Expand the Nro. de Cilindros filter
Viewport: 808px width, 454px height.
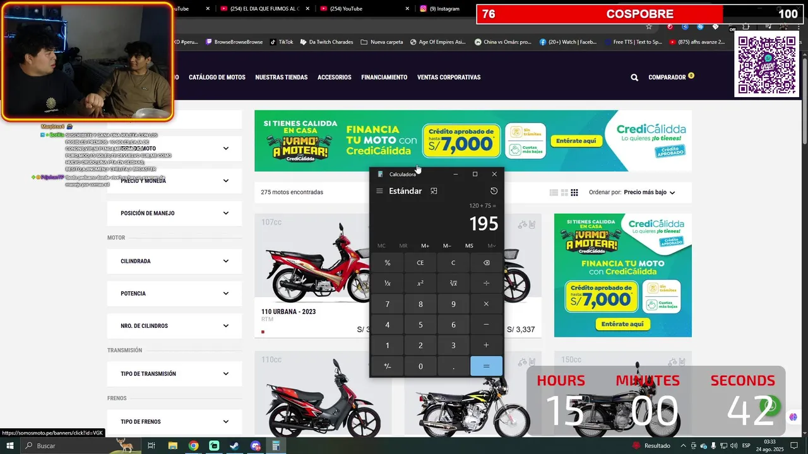click(174, 326)
